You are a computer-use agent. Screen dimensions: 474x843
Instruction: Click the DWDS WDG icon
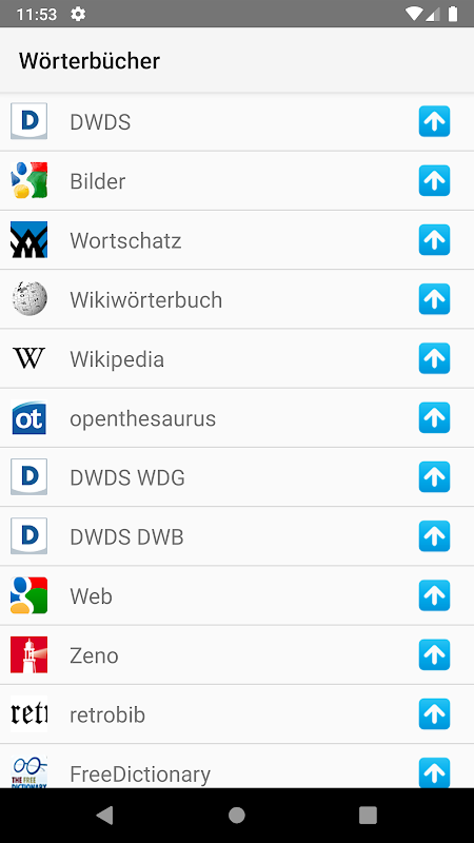click(x=29, y=477)
